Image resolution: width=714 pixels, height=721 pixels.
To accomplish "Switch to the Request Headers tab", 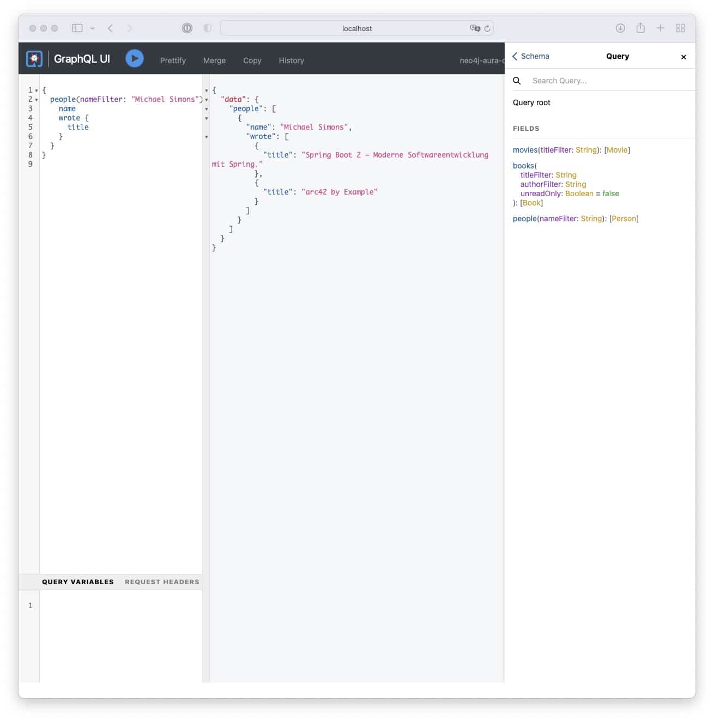I will (x=162, y=582).
